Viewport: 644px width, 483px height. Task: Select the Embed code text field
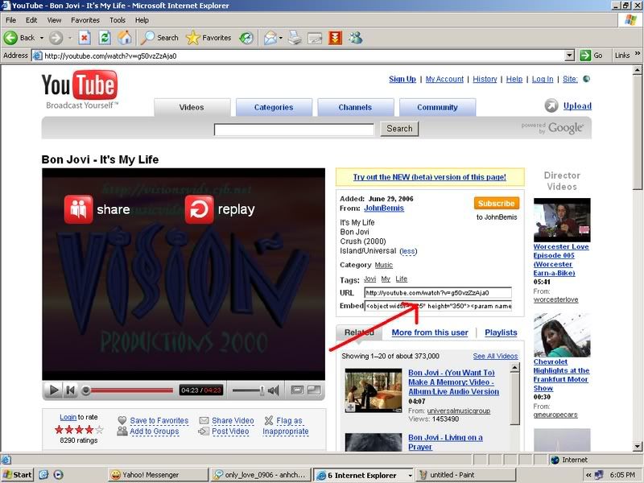click(x=438, y=306)
